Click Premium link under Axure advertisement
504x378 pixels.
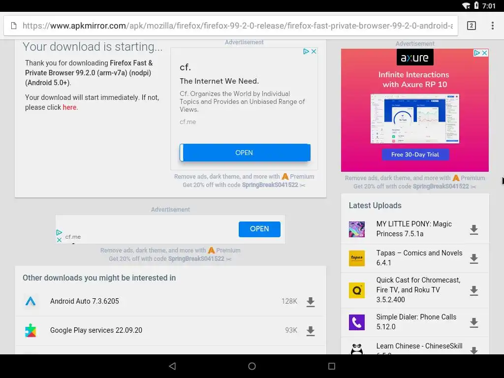[x=469, y=178]
